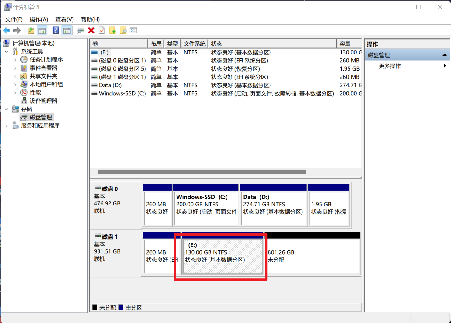Select the (磁盘 0 磁盘分区 1) row
Screen dimensions: 451x323
pyautogui.click(x=226, y=61)
